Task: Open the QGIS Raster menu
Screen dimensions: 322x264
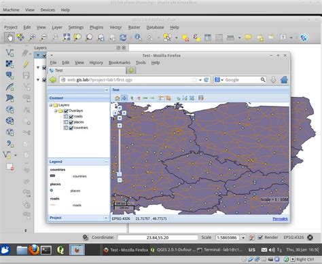Action: click(x=134, y=27)
